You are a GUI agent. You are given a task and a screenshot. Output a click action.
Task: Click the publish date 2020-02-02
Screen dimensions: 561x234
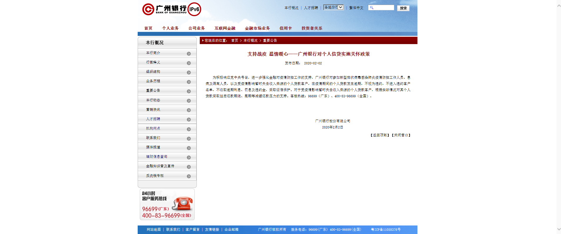click(x=313, y=63)
